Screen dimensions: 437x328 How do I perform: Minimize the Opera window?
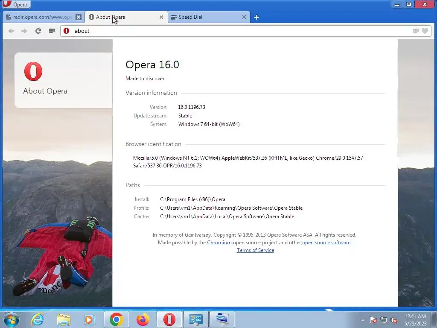click(x=397, y=4)
